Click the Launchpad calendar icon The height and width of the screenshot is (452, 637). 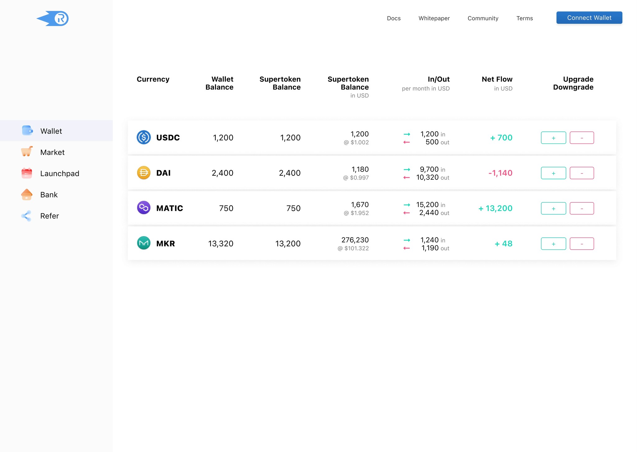27,173
